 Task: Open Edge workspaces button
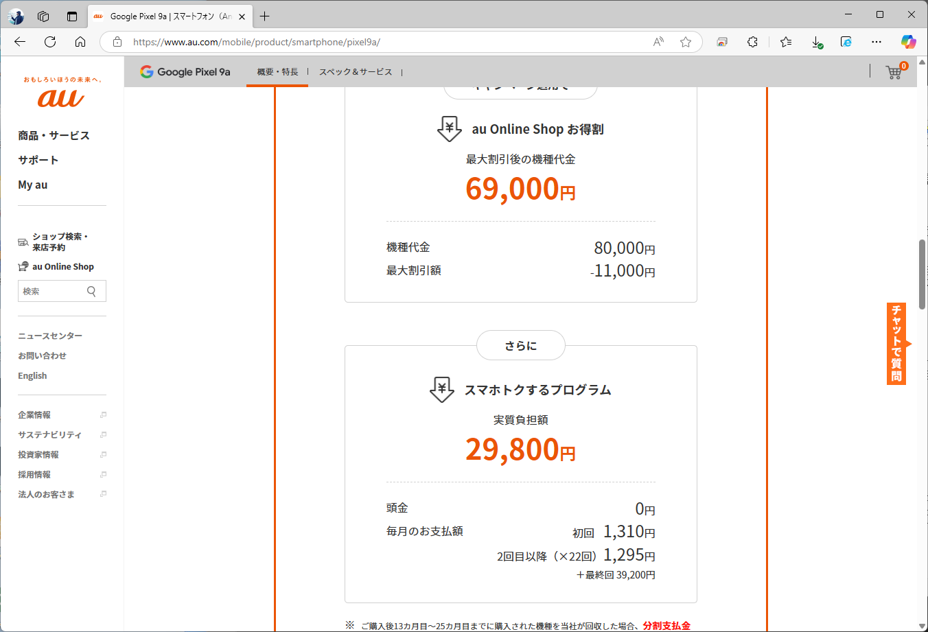point(43,16)
